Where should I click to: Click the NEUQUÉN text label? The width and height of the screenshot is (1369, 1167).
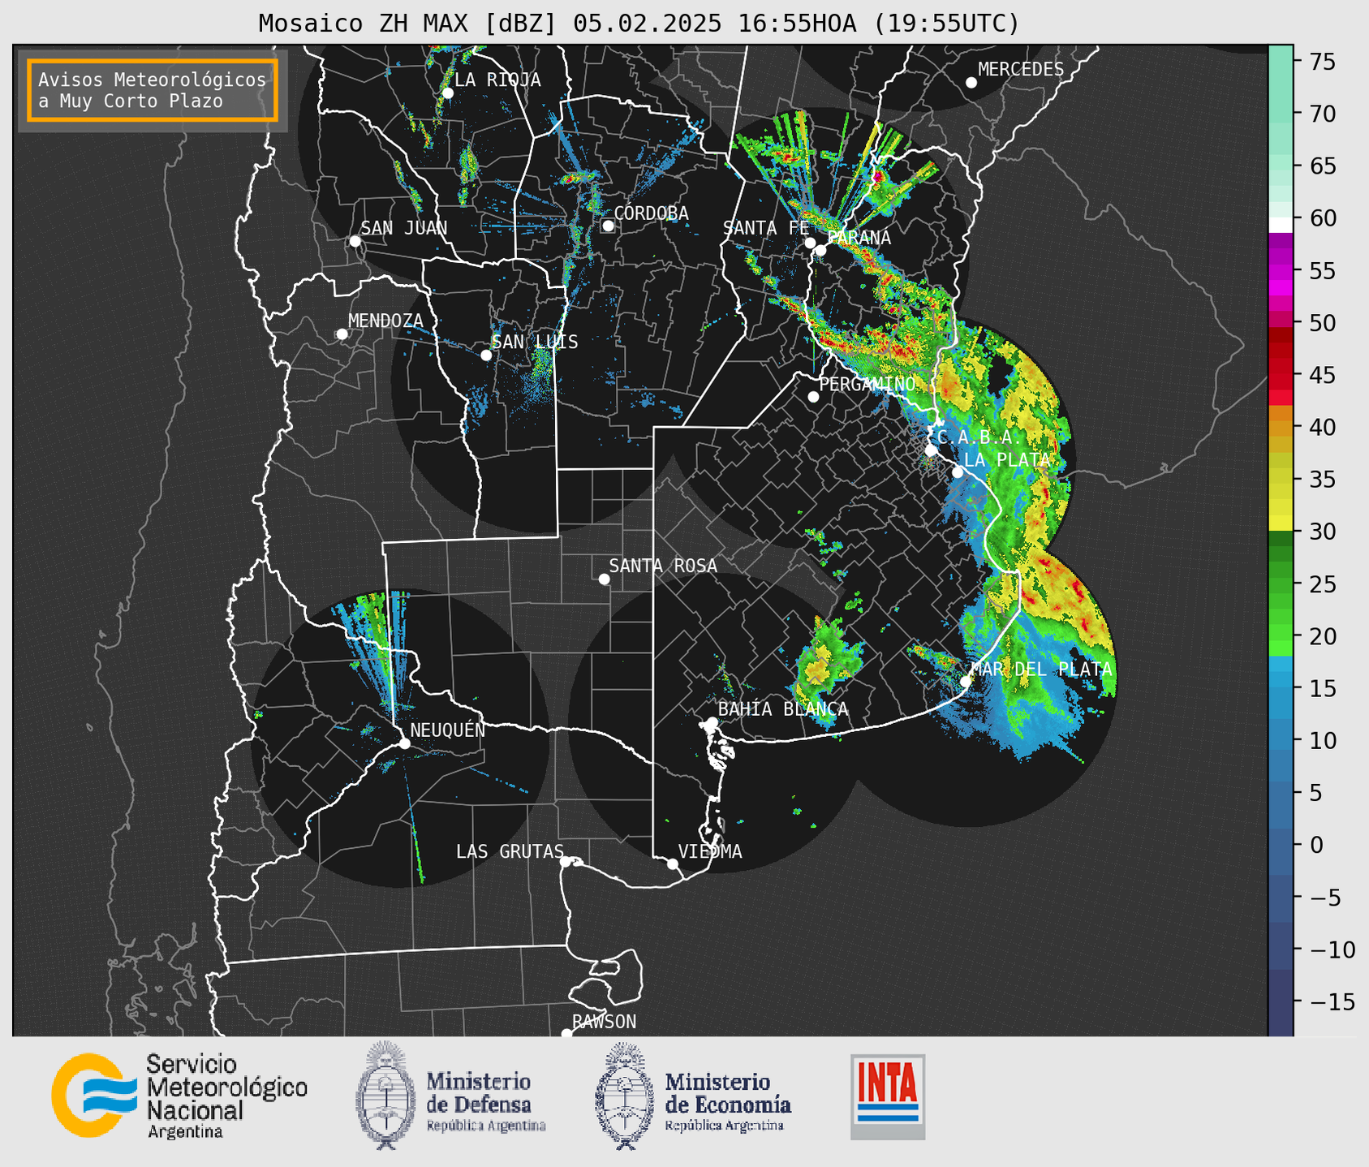(x=448, y=730)
